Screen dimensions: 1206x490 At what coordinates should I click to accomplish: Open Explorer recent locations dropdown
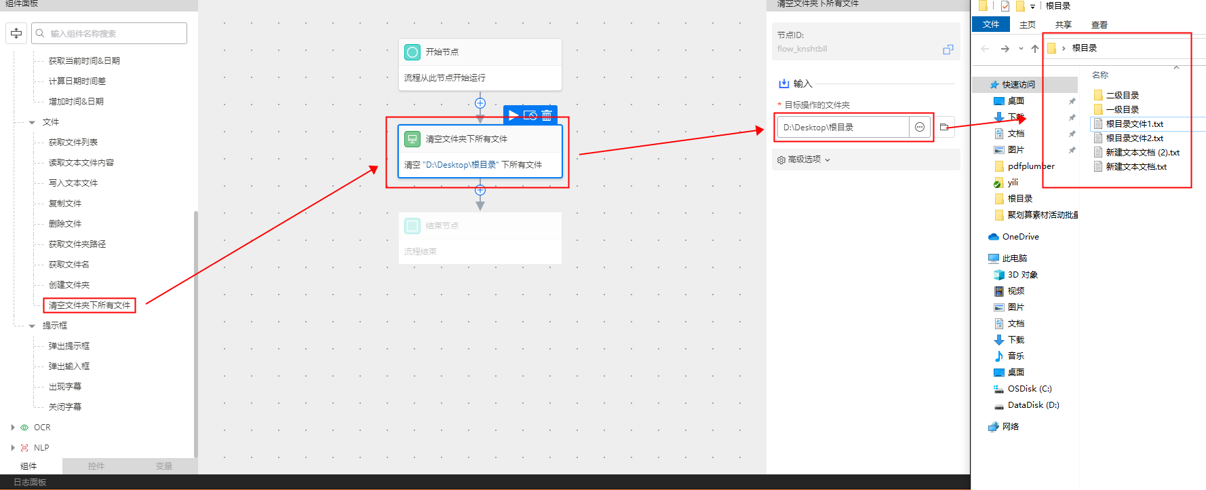point(1021,49)
